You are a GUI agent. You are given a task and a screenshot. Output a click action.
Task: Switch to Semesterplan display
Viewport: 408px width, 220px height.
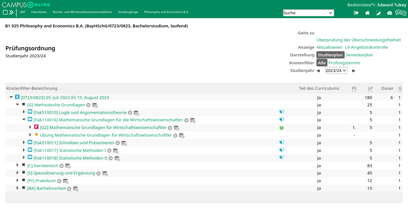pos(359,55)
